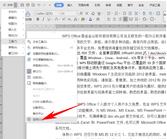Click the Sort A-Z icon

pyautogui.click(x=144, y=14)
